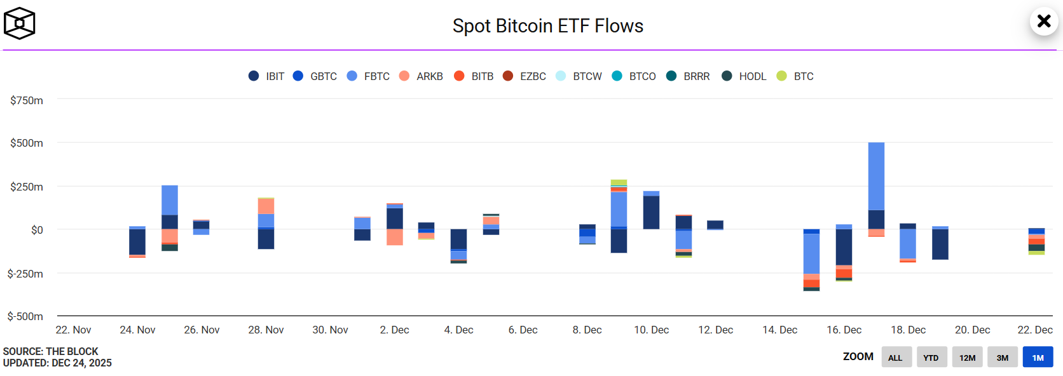Click the IBIT legend color dot

pyautogui.click(x=254, y=76)
